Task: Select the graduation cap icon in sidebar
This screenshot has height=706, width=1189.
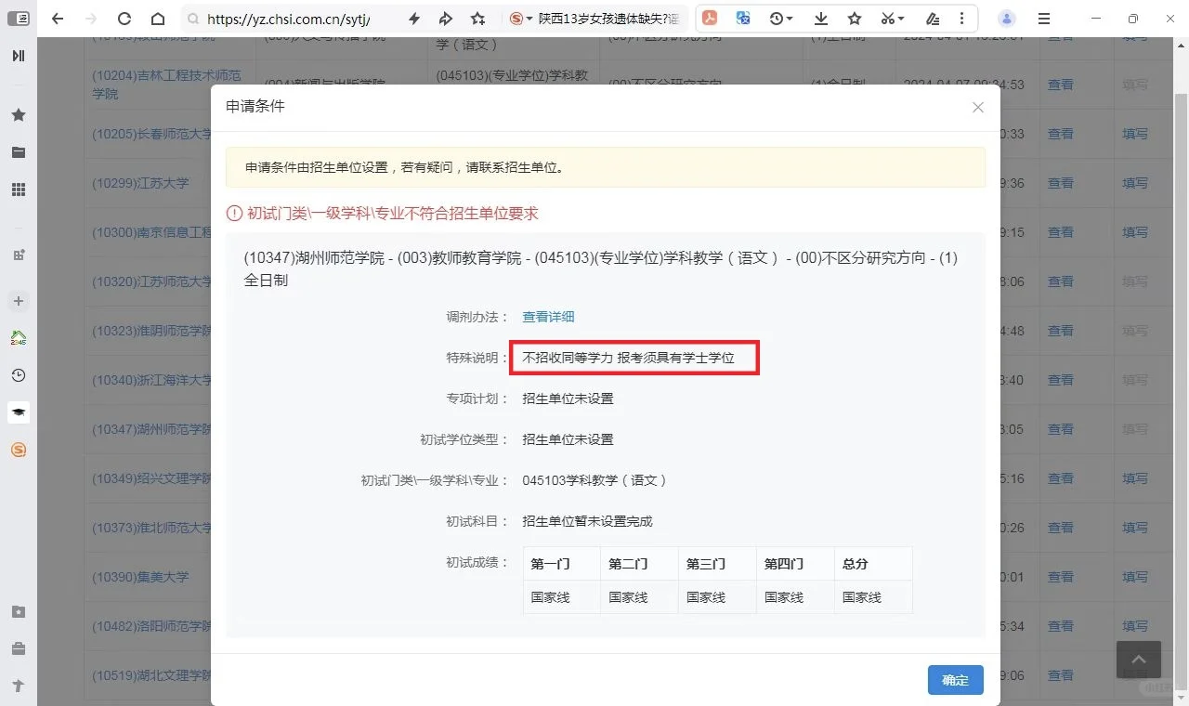Action: click(x=19, y=412)
